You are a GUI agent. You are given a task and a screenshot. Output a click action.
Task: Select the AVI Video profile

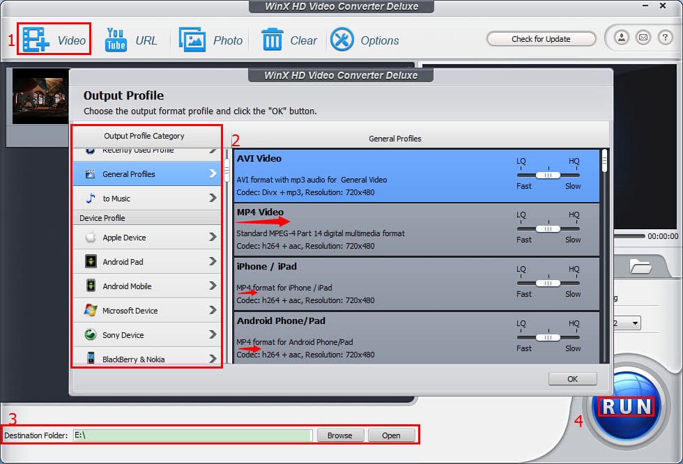[x=417, y=176]
